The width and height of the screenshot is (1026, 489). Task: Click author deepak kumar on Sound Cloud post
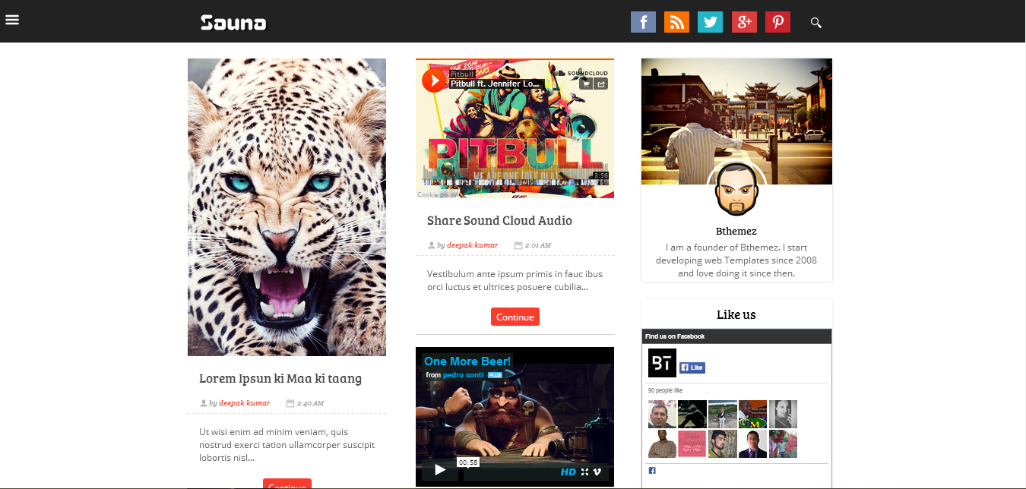point(472,244)
